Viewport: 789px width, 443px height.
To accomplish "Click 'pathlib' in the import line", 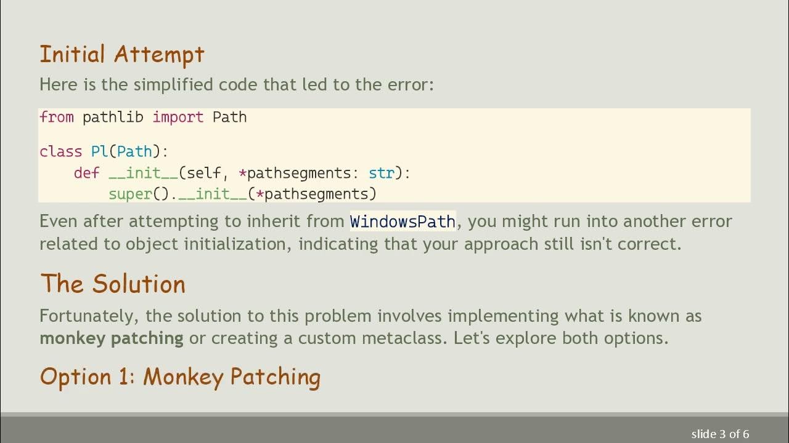I will (x=113, y=117).
